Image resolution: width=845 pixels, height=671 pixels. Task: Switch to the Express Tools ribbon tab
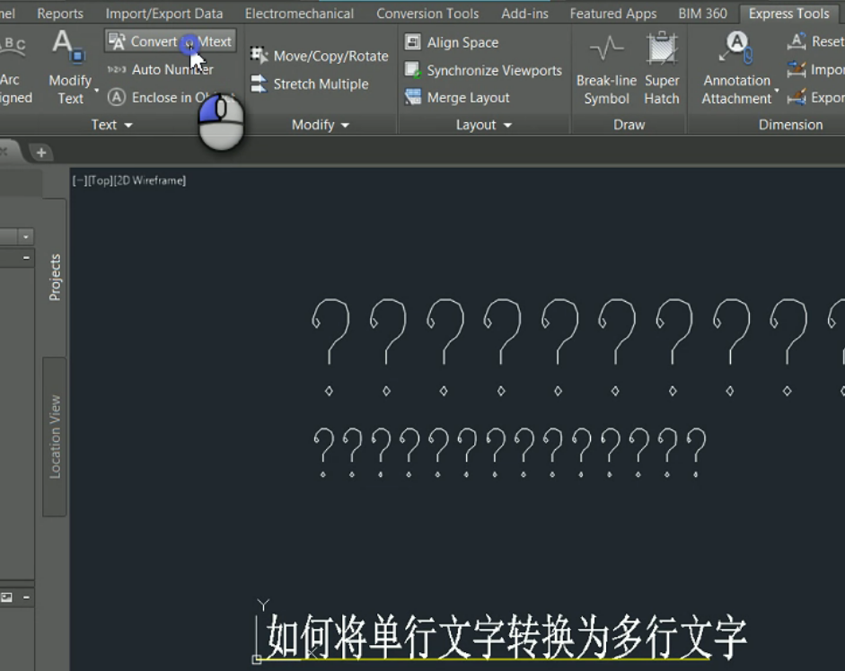[788, 13]
